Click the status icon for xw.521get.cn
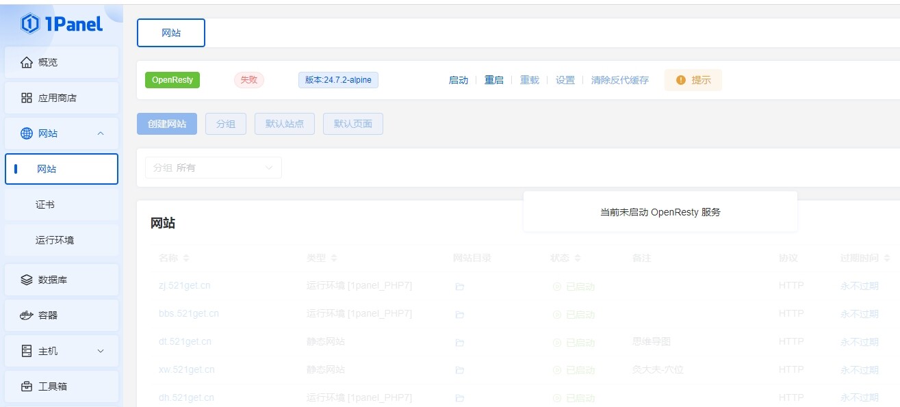 (x=557, y=370)
